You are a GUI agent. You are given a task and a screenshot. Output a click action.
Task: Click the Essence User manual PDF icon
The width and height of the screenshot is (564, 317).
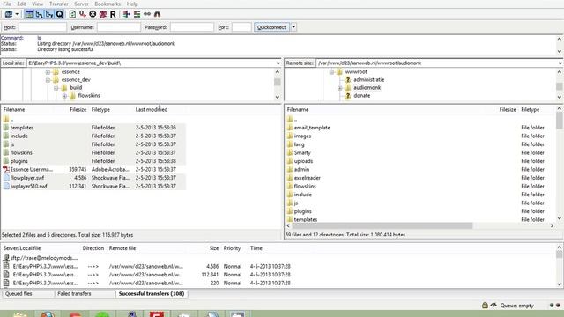[x=6, y=169]
